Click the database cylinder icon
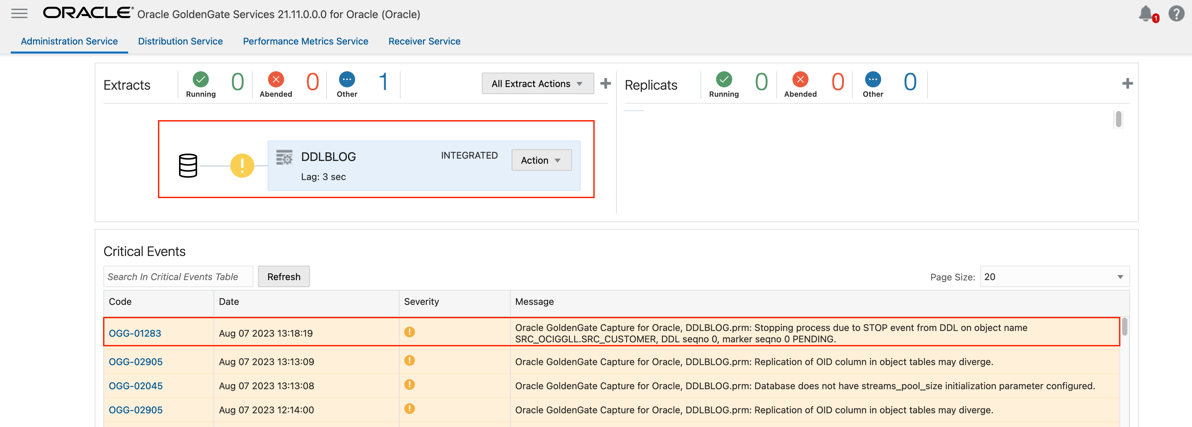The height and width of the screenshot is (427, 1192). tap(188, 166)
